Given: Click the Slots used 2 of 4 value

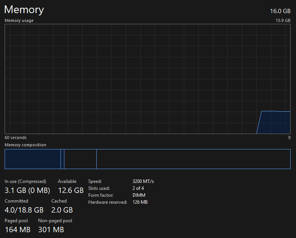Looking at the screenshot, I should 138,188.
